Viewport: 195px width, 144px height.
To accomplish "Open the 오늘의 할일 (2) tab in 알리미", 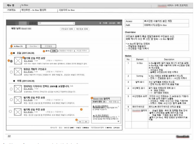I will pyautogui.click(x=99, y=102).
